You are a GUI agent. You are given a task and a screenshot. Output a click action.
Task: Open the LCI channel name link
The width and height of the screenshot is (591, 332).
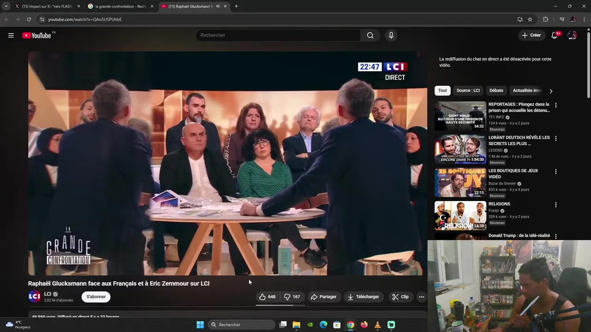click(x=48, y=294)
